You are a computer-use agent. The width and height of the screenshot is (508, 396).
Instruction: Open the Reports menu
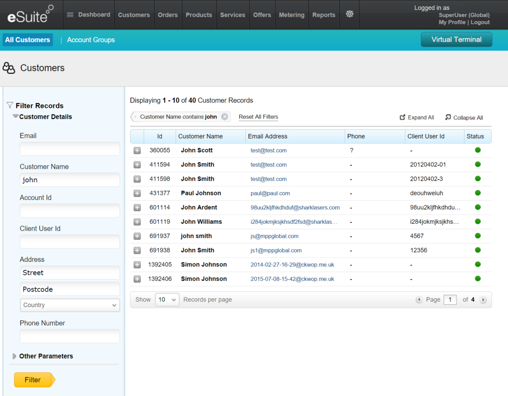coord(324,15)
